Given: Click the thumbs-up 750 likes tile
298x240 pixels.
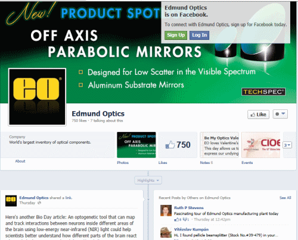Looking at the screenshot, I should pos(178,145).
